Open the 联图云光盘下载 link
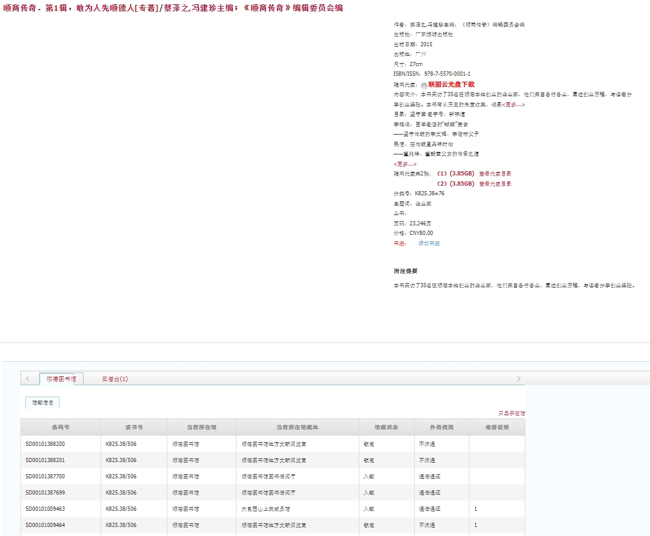 coord(451,85)
